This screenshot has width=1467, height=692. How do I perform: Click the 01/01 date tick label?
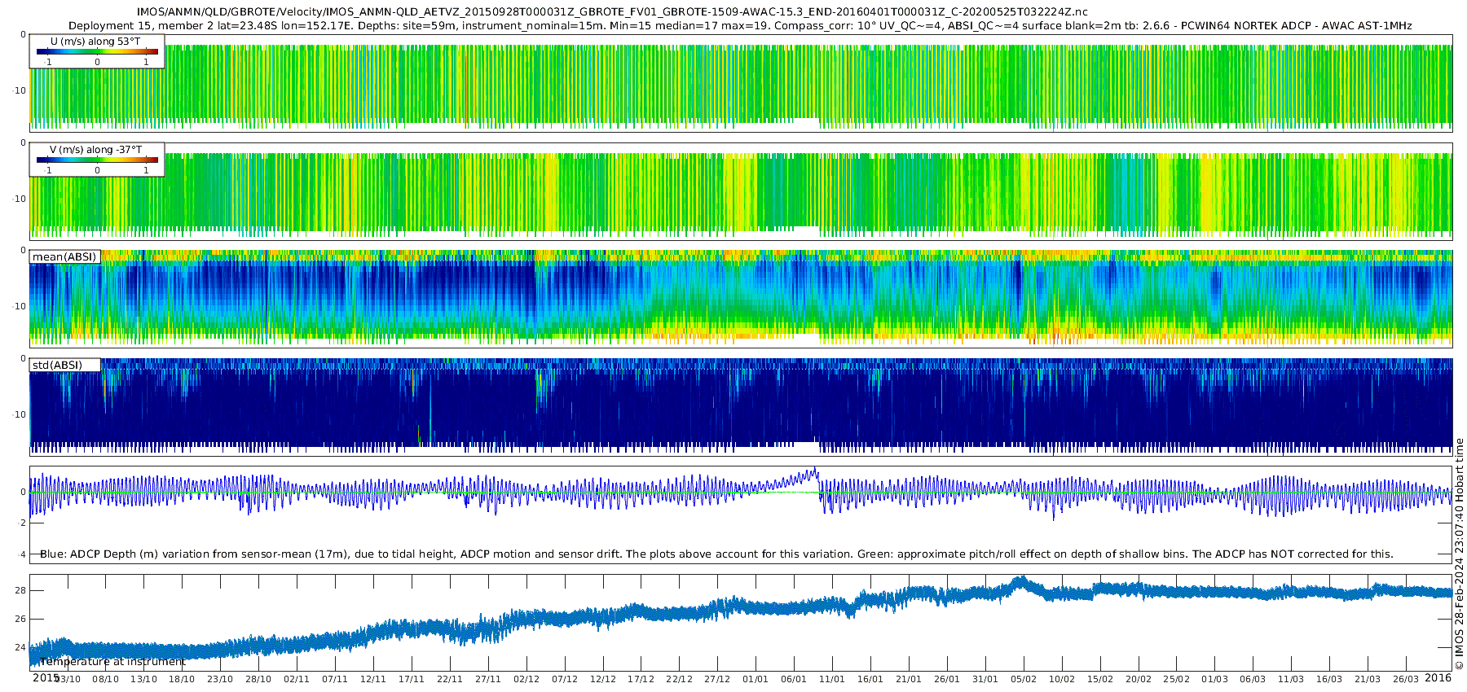coord(756,679)
